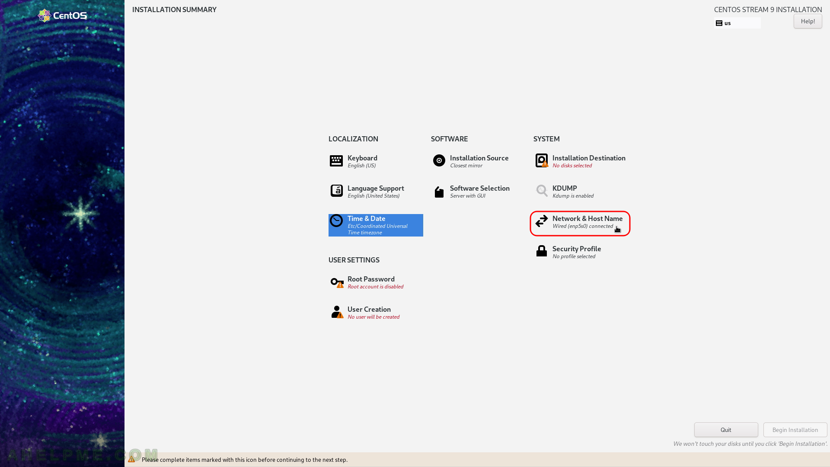Screen dimensions: 830x467
Task: Open the Network & Host Name arrows icon
Action: 542,221
